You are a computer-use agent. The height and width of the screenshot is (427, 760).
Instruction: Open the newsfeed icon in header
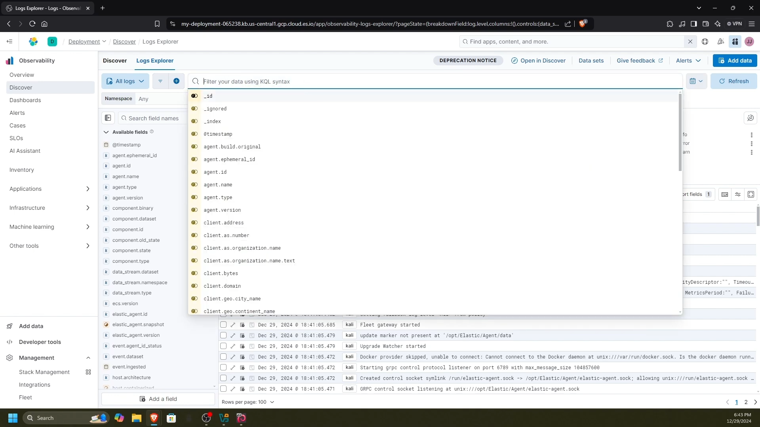720,42
